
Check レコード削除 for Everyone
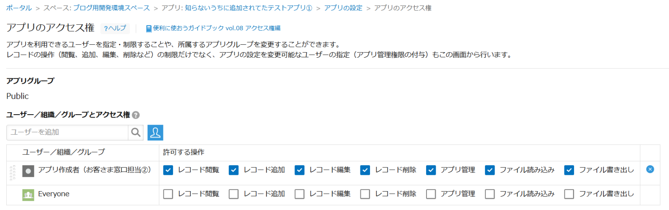[x=365, y=194]
